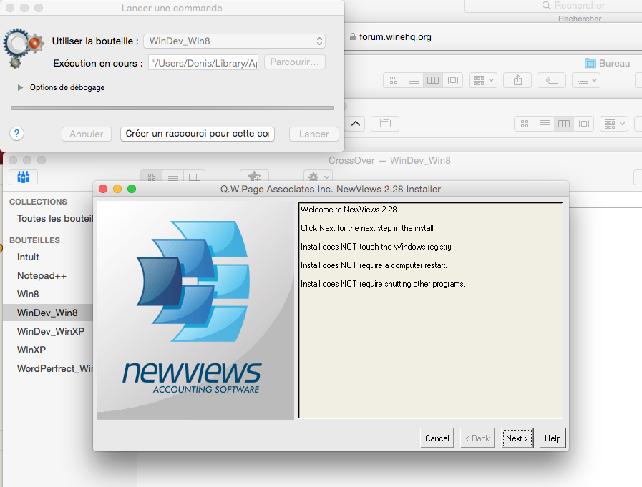Switch upper Finder to cover flow view
This screenshot has width=642, height=487.
[453, 80]
